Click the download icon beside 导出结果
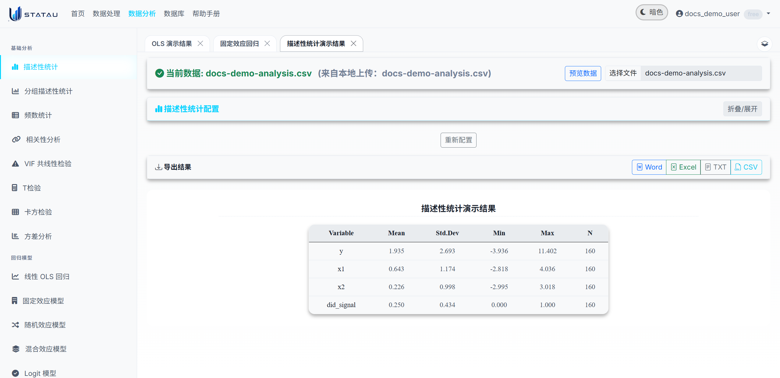Viewport: 780px width, 378px height. coord(158,167)
